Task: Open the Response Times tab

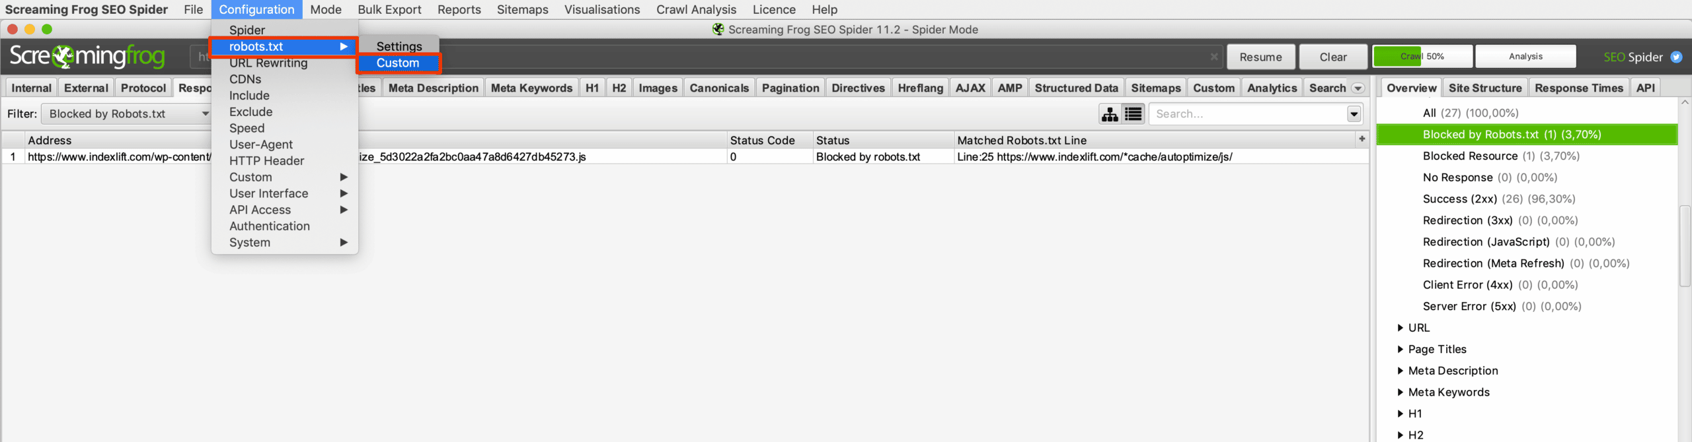Action: point(1579,88)
